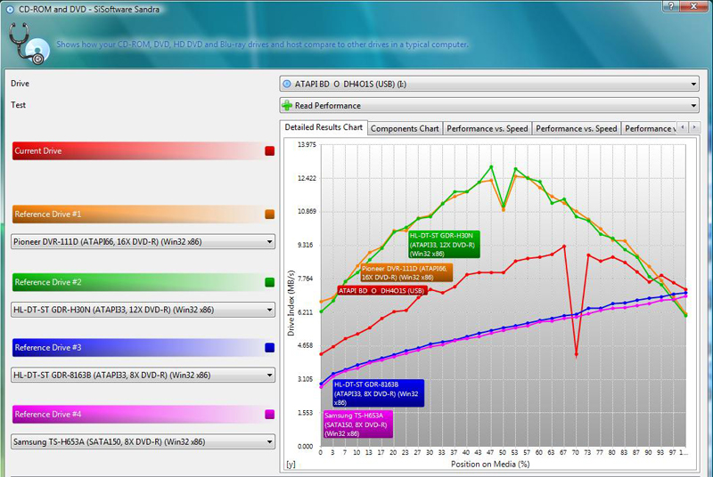Click the Drive field label
The width and height of the screenshot is (713, 477).
point(20,84)
